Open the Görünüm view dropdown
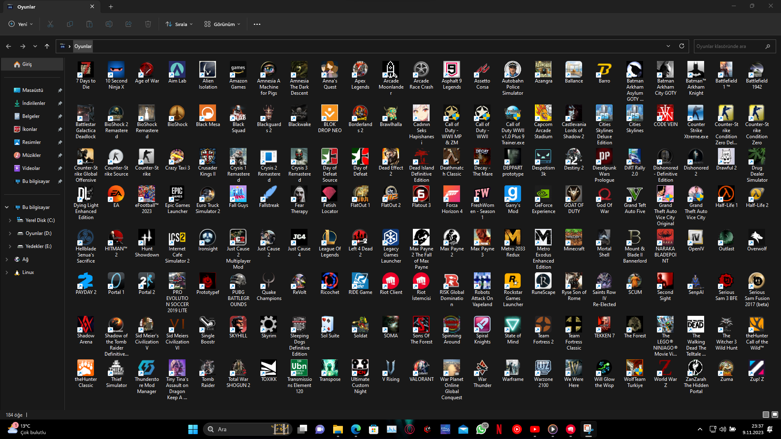The image size is (781, 439). 222,24
